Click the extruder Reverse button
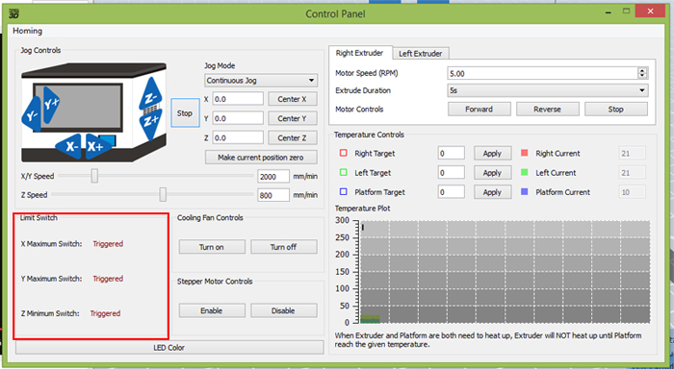The height and width of the screenshot is (369, 674). (548, 110)
